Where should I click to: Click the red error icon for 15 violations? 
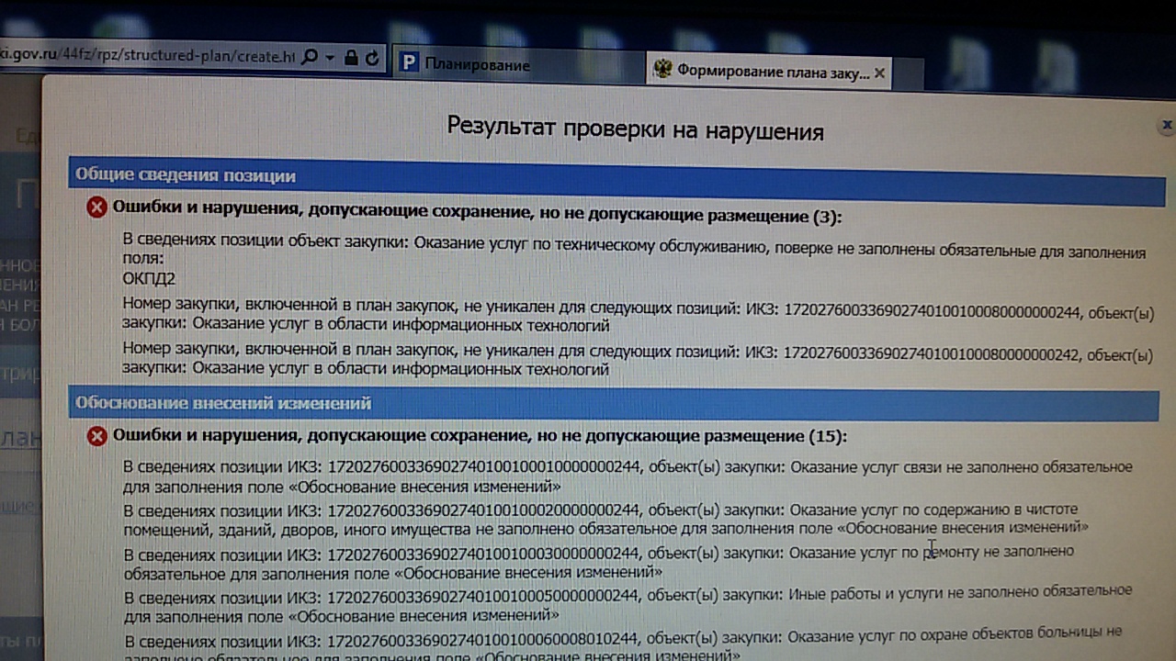pos(96,436)
